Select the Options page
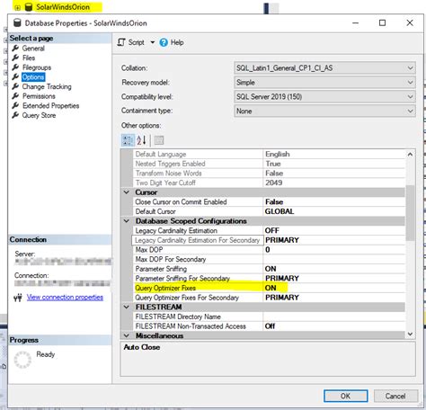The image size is (426, 410). [x=33, y=77]
